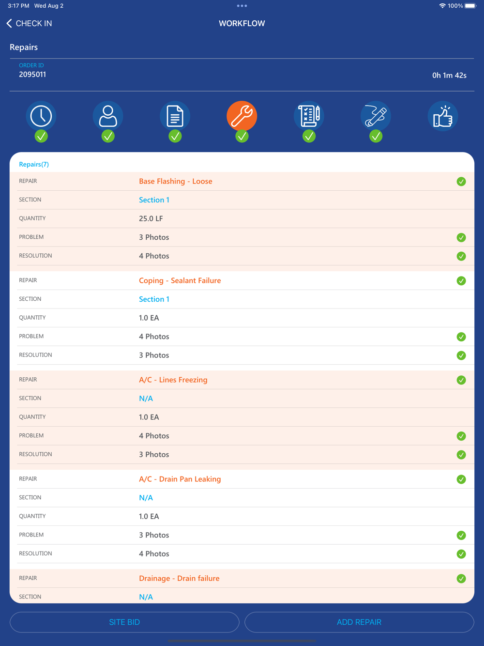Tap the back chevron beside CHECK IN
484x646 pixels.
pos(9,23)
